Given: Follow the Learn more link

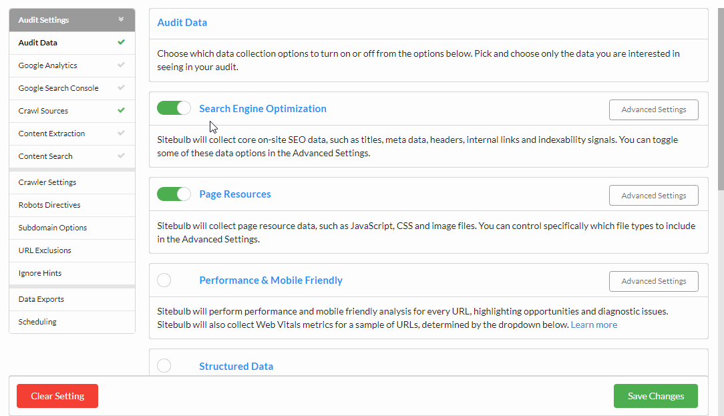Looking at the screenshot, I should tap(594, 325).
